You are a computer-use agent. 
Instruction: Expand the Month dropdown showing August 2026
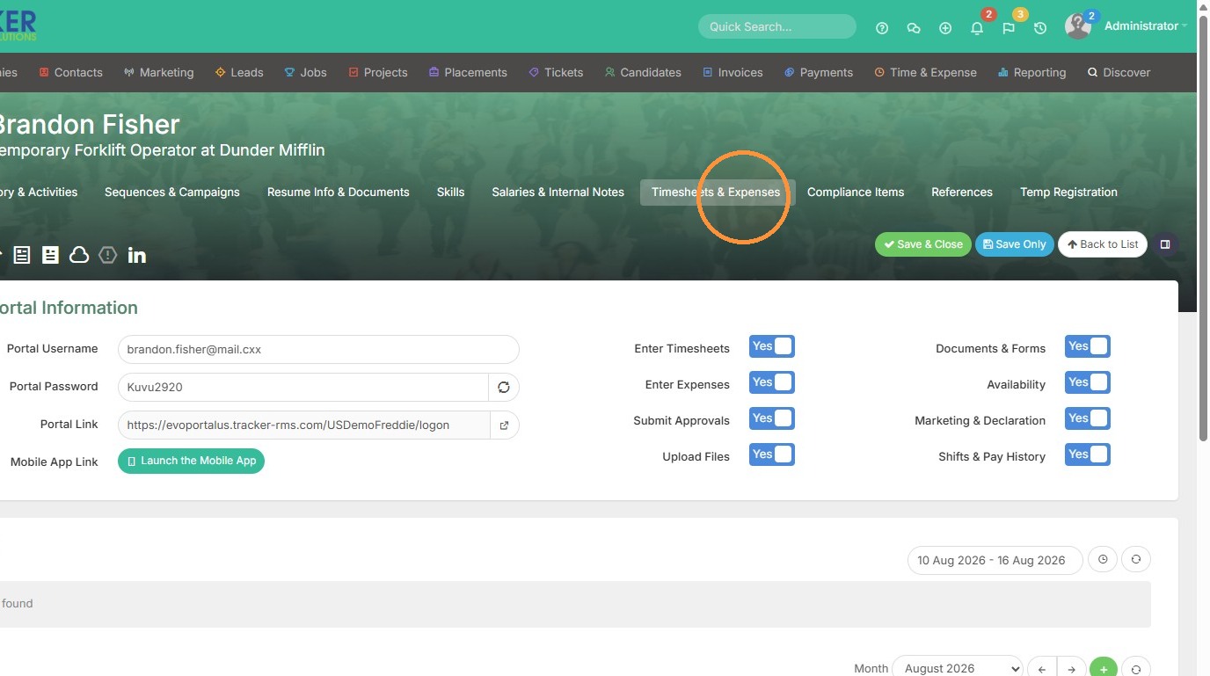(x=958, y=668)
